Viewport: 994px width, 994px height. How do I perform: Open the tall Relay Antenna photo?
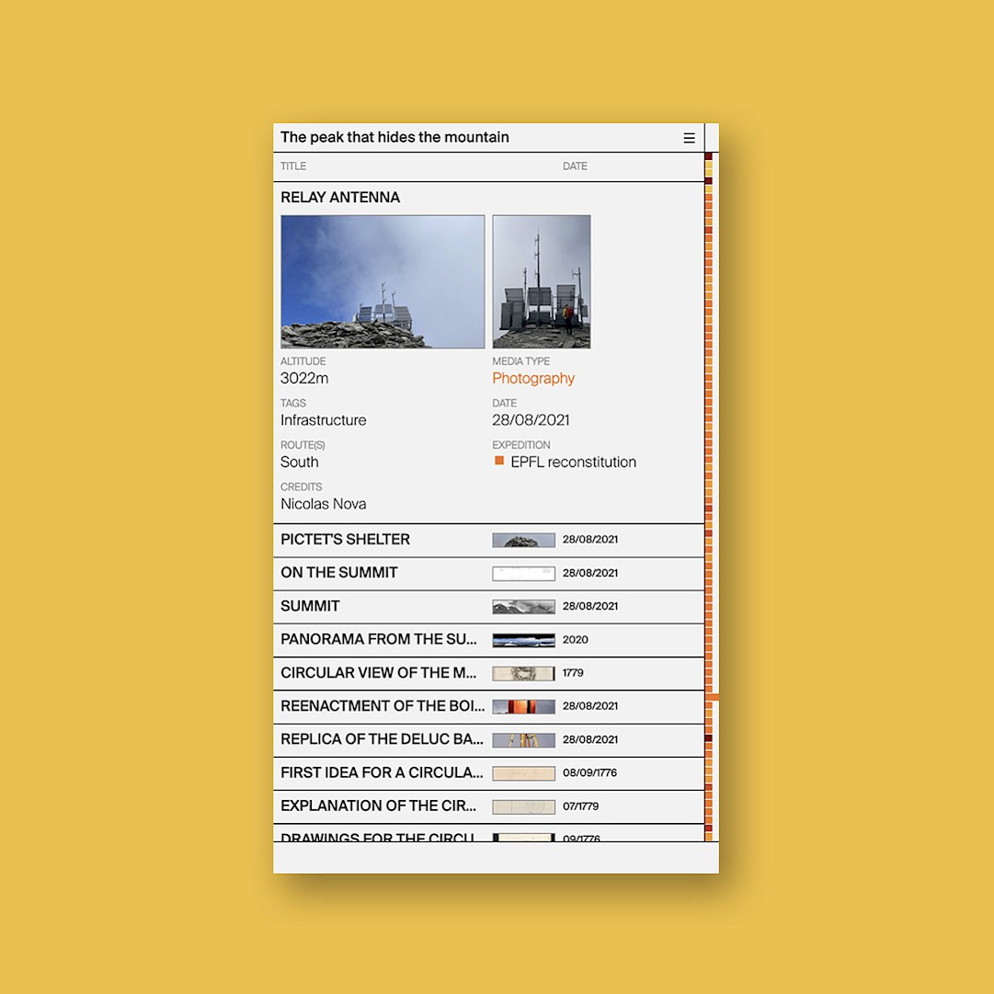coord(542,281)
